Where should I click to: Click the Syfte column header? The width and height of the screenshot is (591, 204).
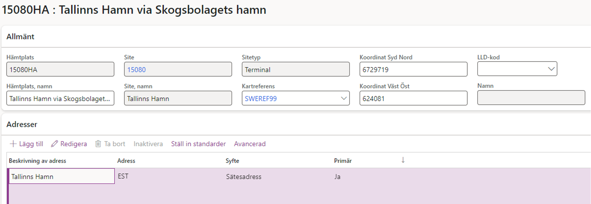[232, 160]
